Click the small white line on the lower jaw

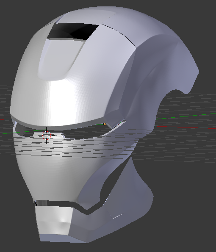coord(118,216)
